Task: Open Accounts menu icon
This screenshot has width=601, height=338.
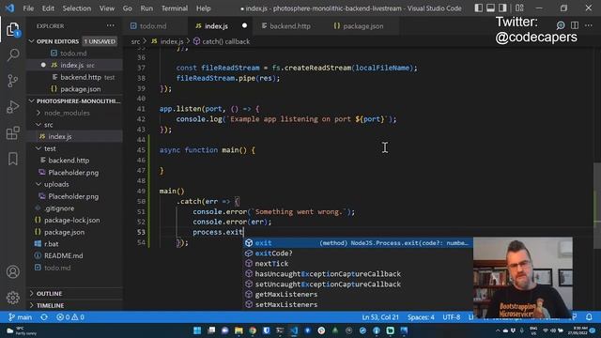Action: [x=12, y=271]
